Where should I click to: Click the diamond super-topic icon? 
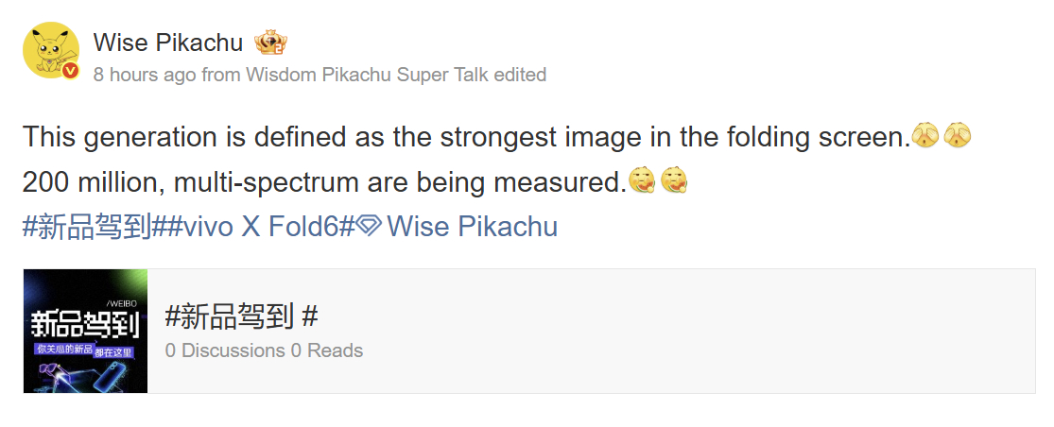[x=369, y=227]
